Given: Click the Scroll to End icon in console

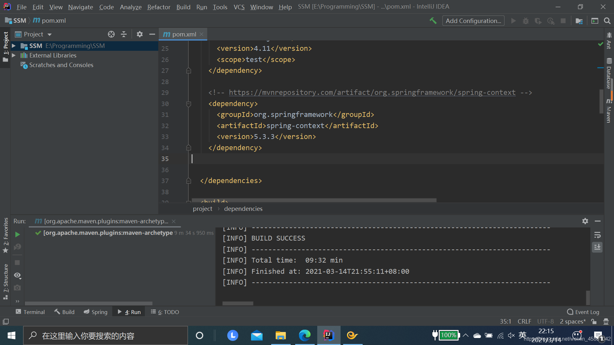Looking at the screenshot, I should (597, 247).
